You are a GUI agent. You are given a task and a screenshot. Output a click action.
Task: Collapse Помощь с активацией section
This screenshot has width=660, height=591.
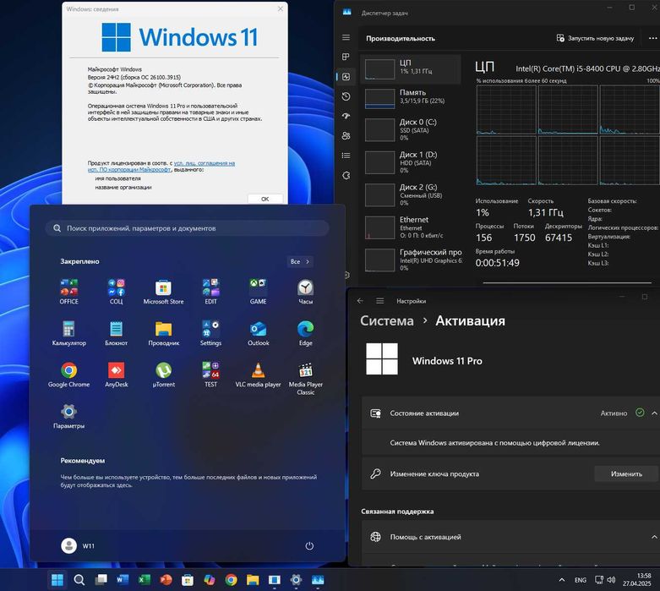click(654, 537)
